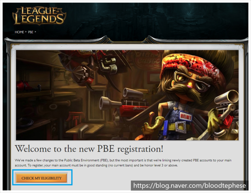
Task: Open the PBE breadcrumb link
Action: point(30,32)
